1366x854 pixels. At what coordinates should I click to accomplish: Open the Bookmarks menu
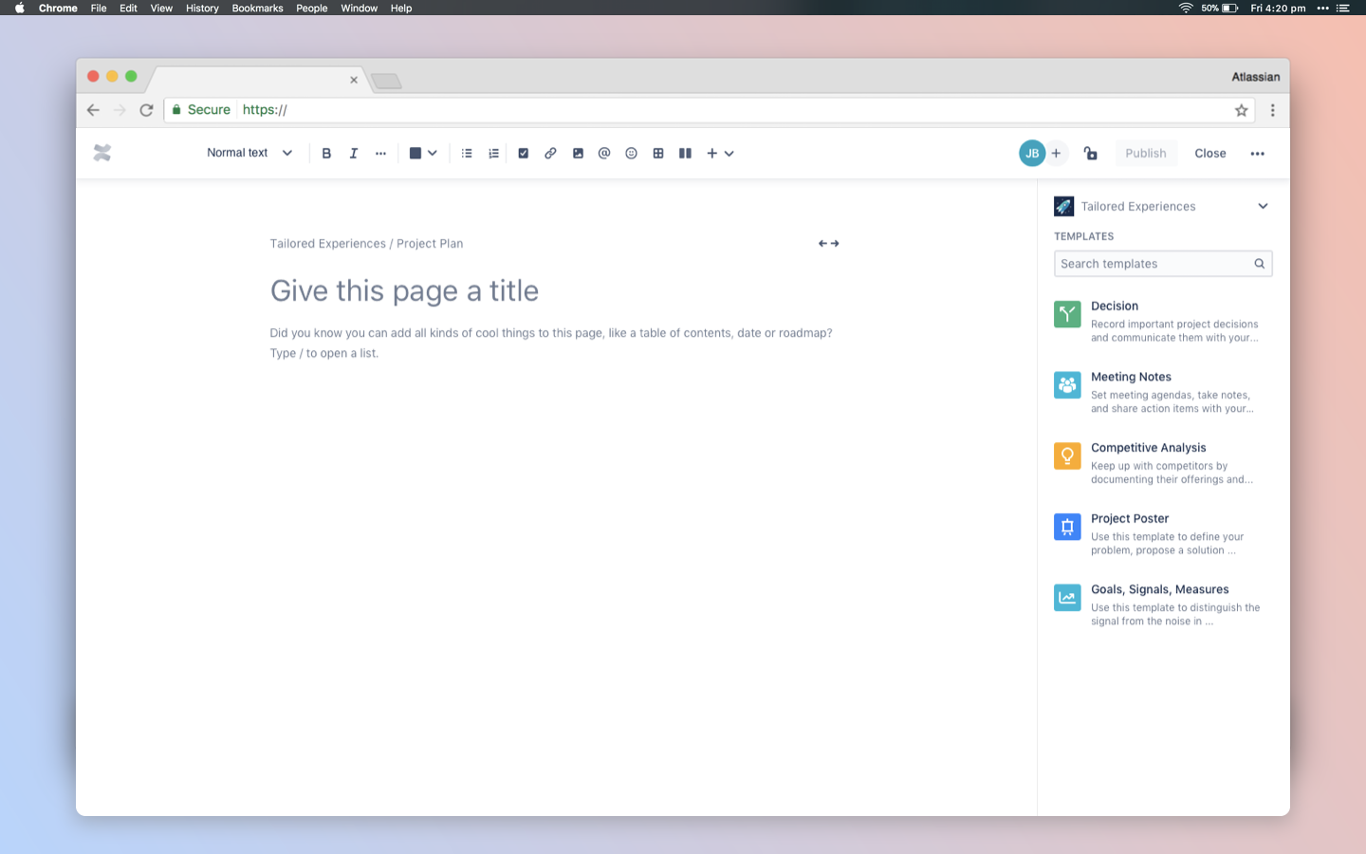pos(257,8)
